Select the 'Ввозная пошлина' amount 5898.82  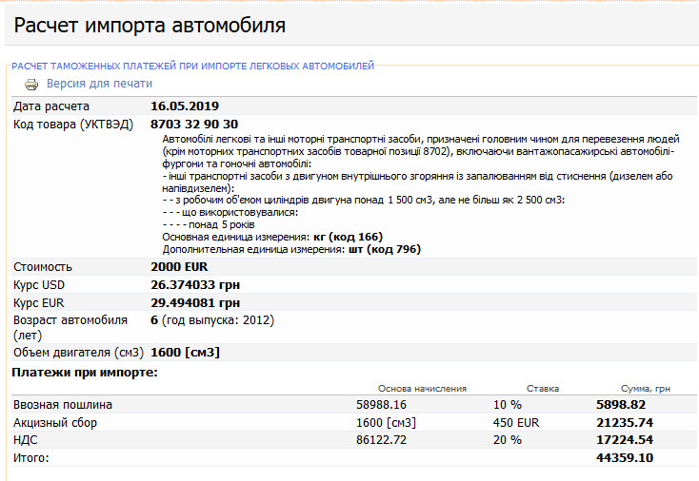click(624, 405)
